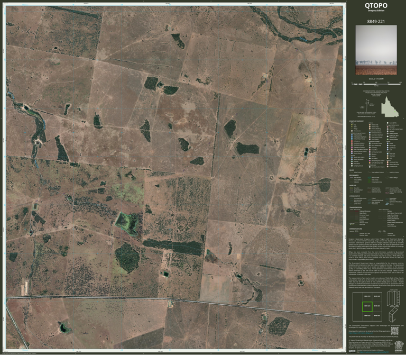Click the QTOPO title heading
This screenshot has height=355, width=406.
(x=376, y=5)
